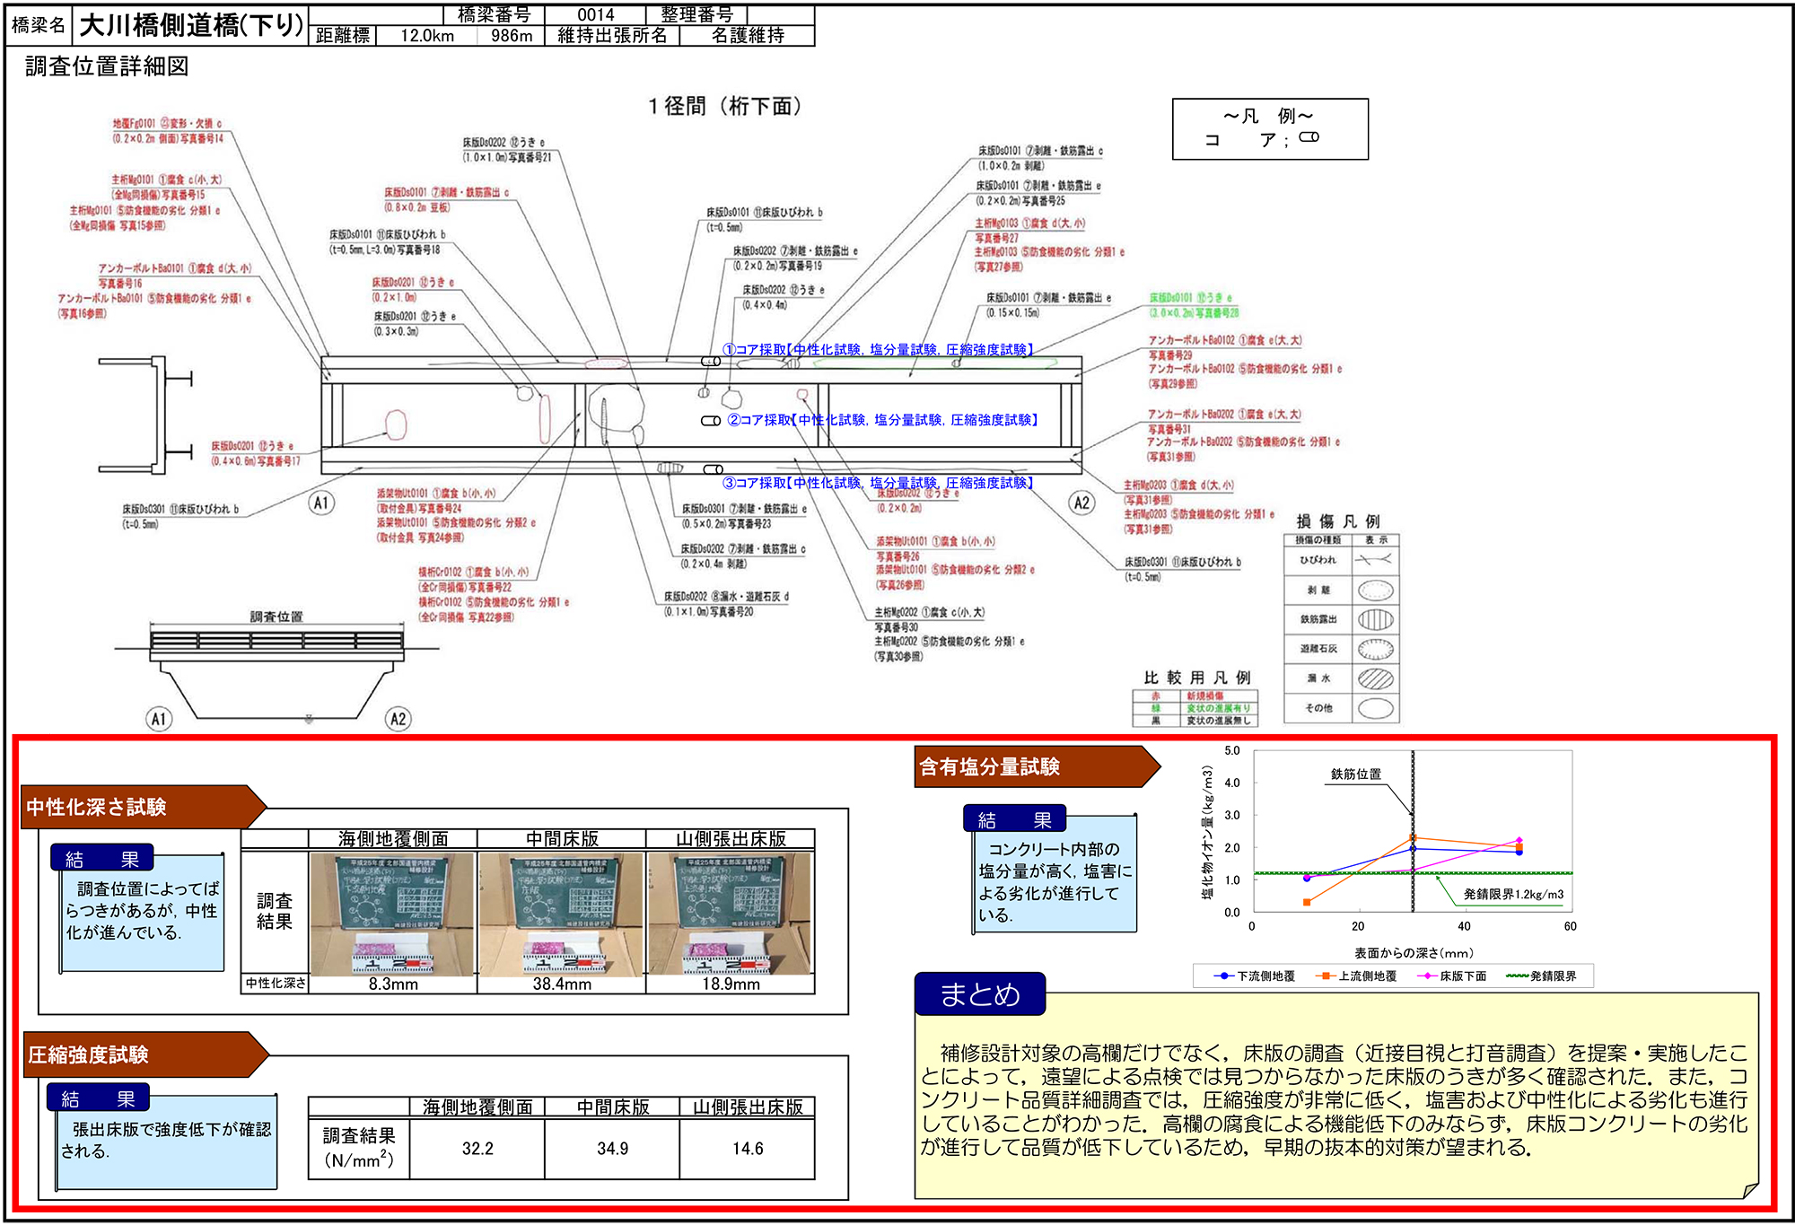Click the ひびわれ crack symbol in damage legend
The width and height of the screenshot is (1795, 1225).
click(x=1374, y=560)
